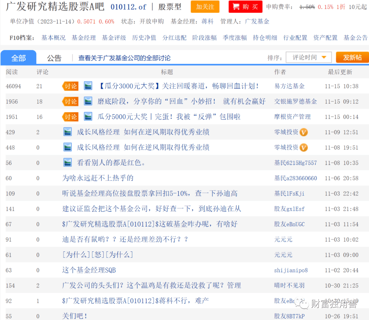Click V badge on 零城投资 in 11-08 row

(x=304, y=147)
